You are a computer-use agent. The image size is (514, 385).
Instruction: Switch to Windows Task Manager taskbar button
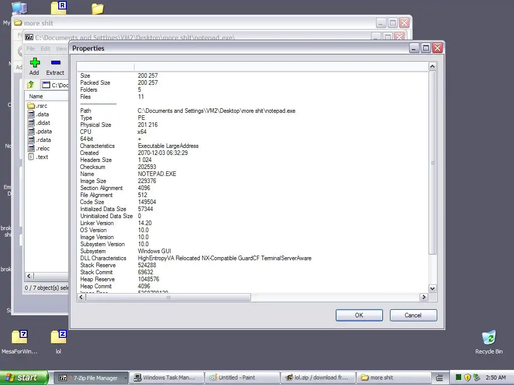coord(167,377)
